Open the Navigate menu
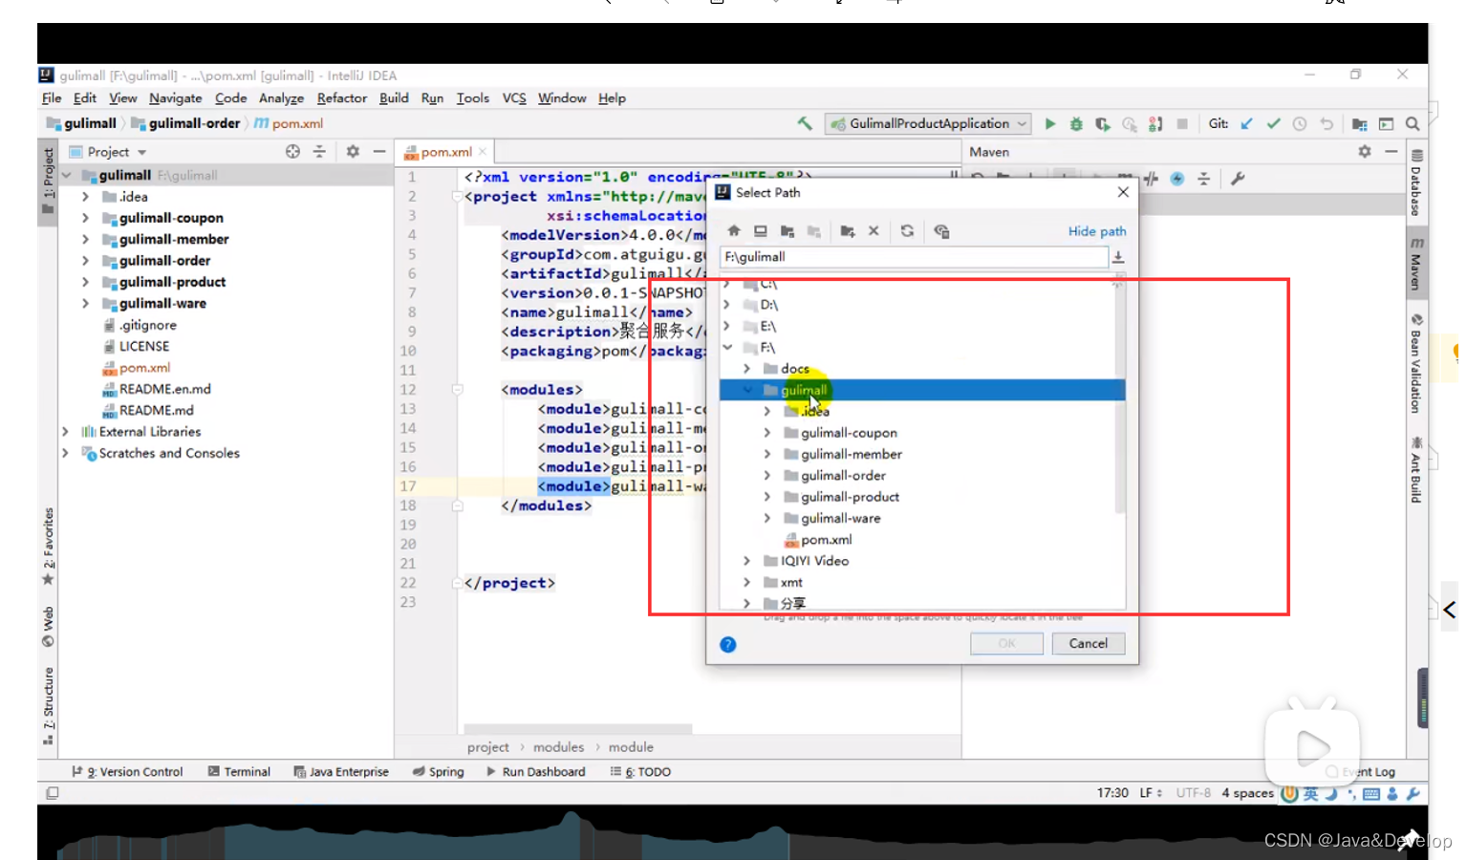 tap(175, 98)
